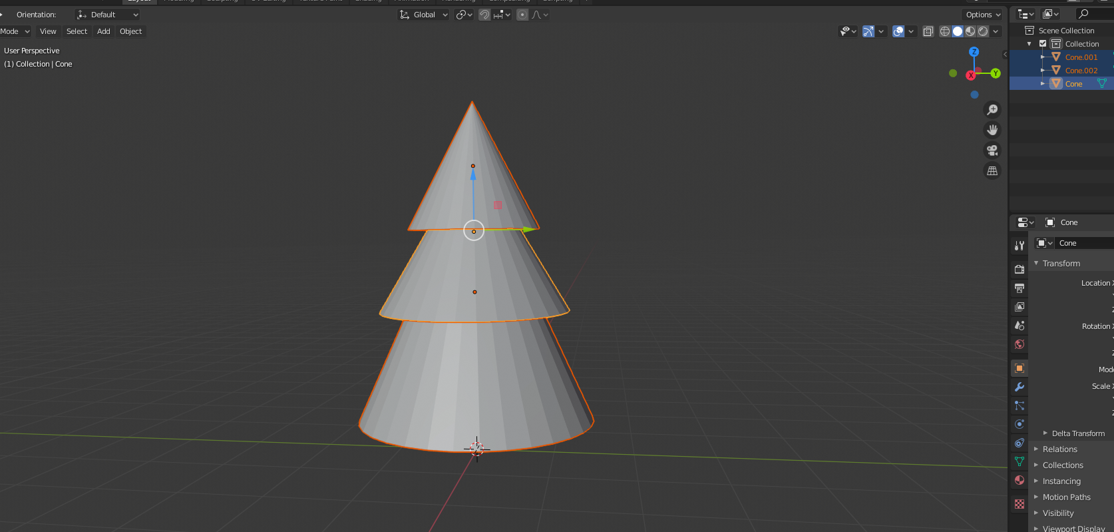Switch perspective/orthographic with the grid icon
Viewport: 1114px width, 532px height.
992,171
